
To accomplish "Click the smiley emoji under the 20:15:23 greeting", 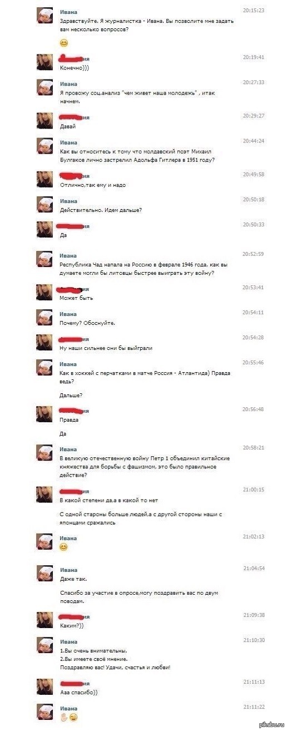I will (x=63, y=42).
